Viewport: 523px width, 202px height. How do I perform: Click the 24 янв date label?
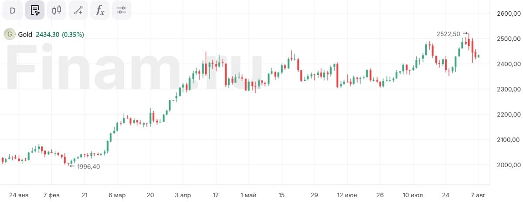pos(19,195)
